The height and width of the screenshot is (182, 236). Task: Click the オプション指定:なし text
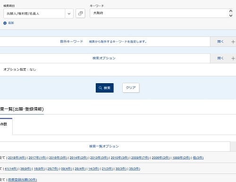20,69
